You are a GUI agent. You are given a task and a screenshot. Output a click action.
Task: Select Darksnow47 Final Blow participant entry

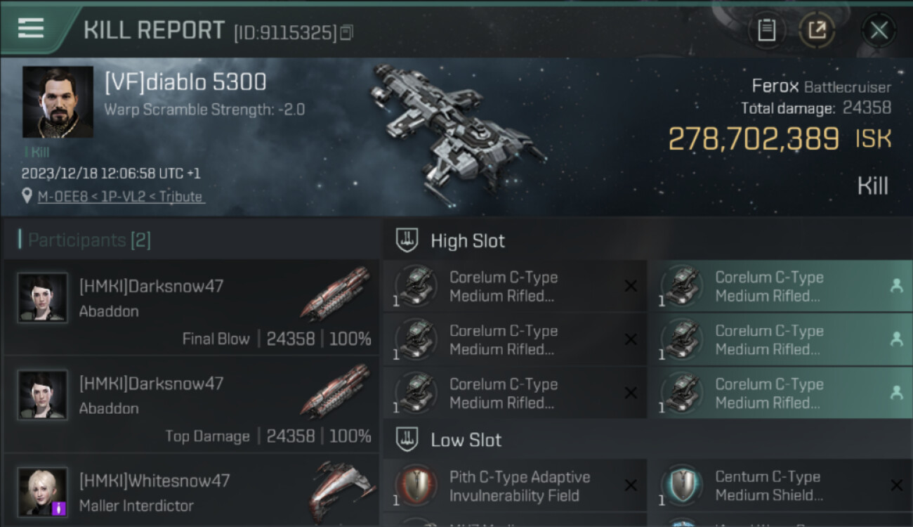point(191,307)
